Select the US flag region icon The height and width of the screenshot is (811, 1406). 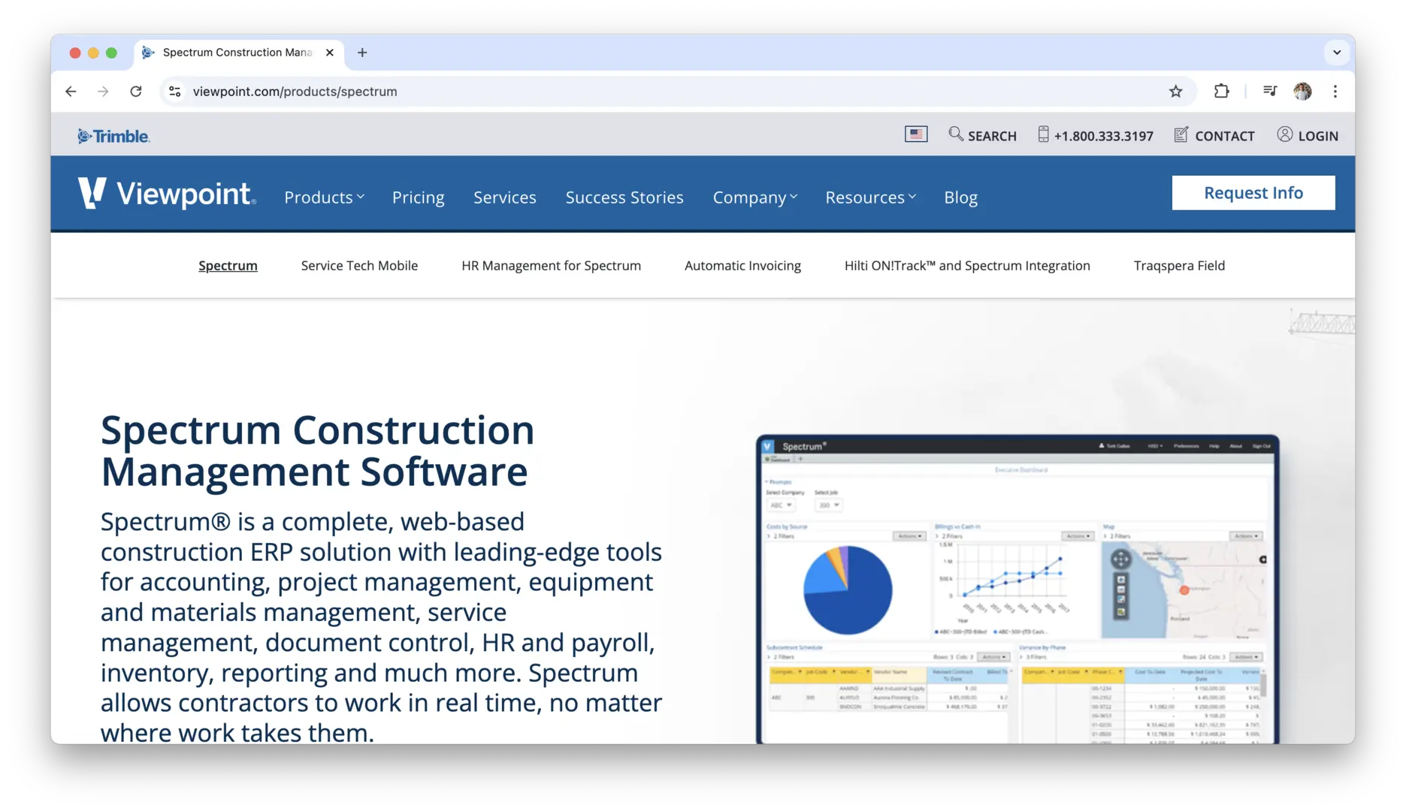point(916,134)
